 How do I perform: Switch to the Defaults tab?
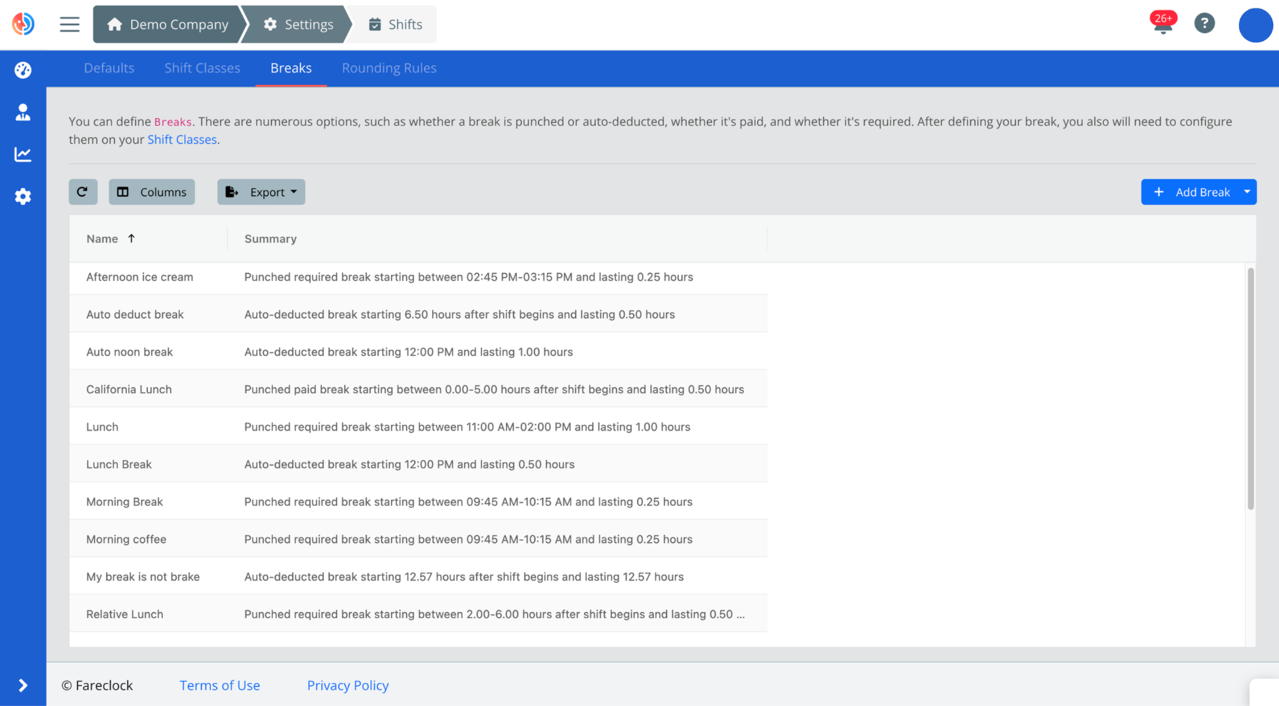[109, 67]
